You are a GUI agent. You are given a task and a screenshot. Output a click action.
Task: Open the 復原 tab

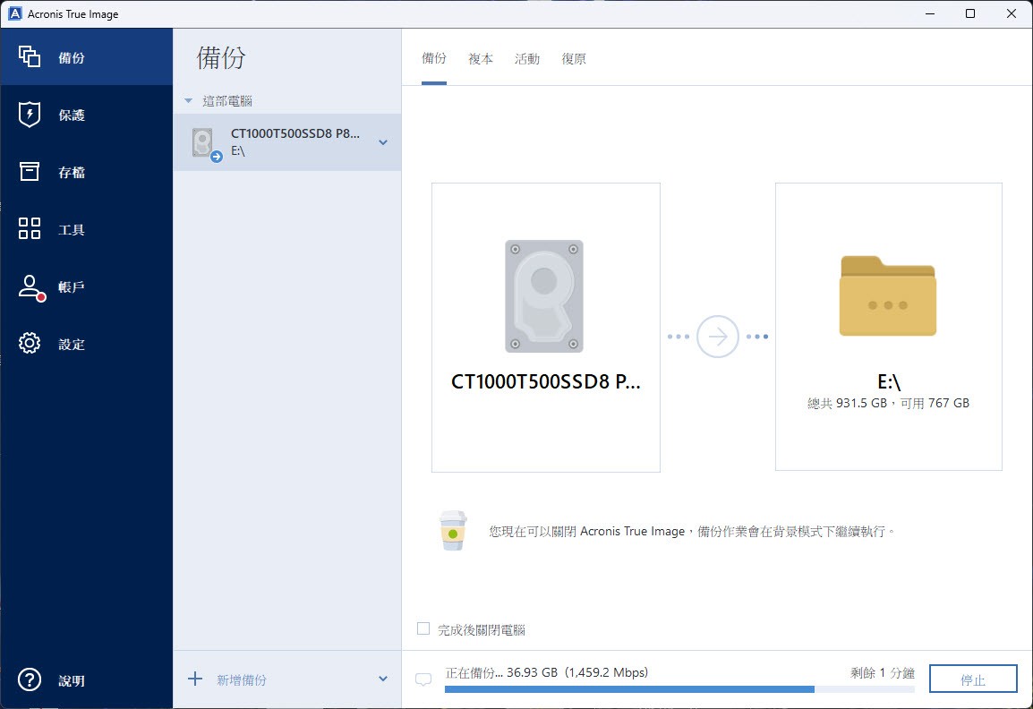click(x=574, y=59)
